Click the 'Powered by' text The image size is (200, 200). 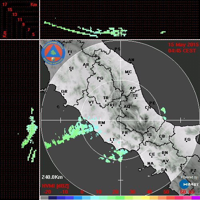click(189, 177)
